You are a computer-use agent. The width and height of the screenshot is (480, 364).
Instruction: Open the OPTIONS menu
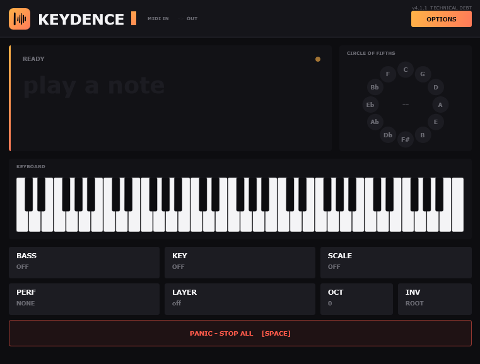441,20
